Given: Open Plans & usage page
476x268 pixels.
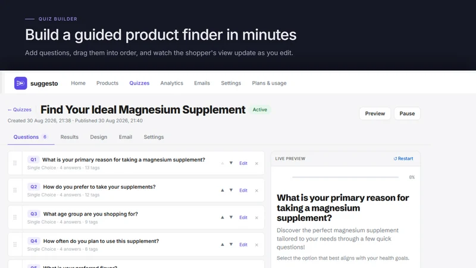Looking at the screenshot, I should [x=270, y=83].
